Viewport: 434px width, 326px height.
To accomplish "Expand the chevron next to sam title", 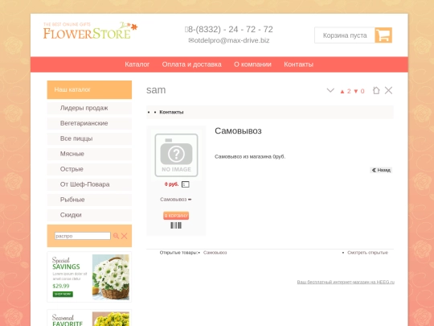I will click(x=330, y=90).
